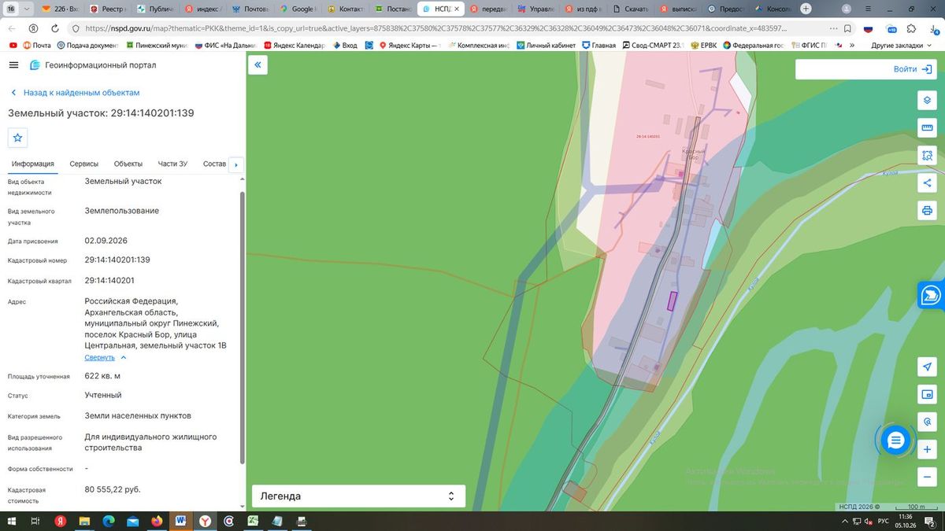The image size is (945, 531).
Task: Click the cadastral number 29:14:140201:139 value
Action: point(117,260)
